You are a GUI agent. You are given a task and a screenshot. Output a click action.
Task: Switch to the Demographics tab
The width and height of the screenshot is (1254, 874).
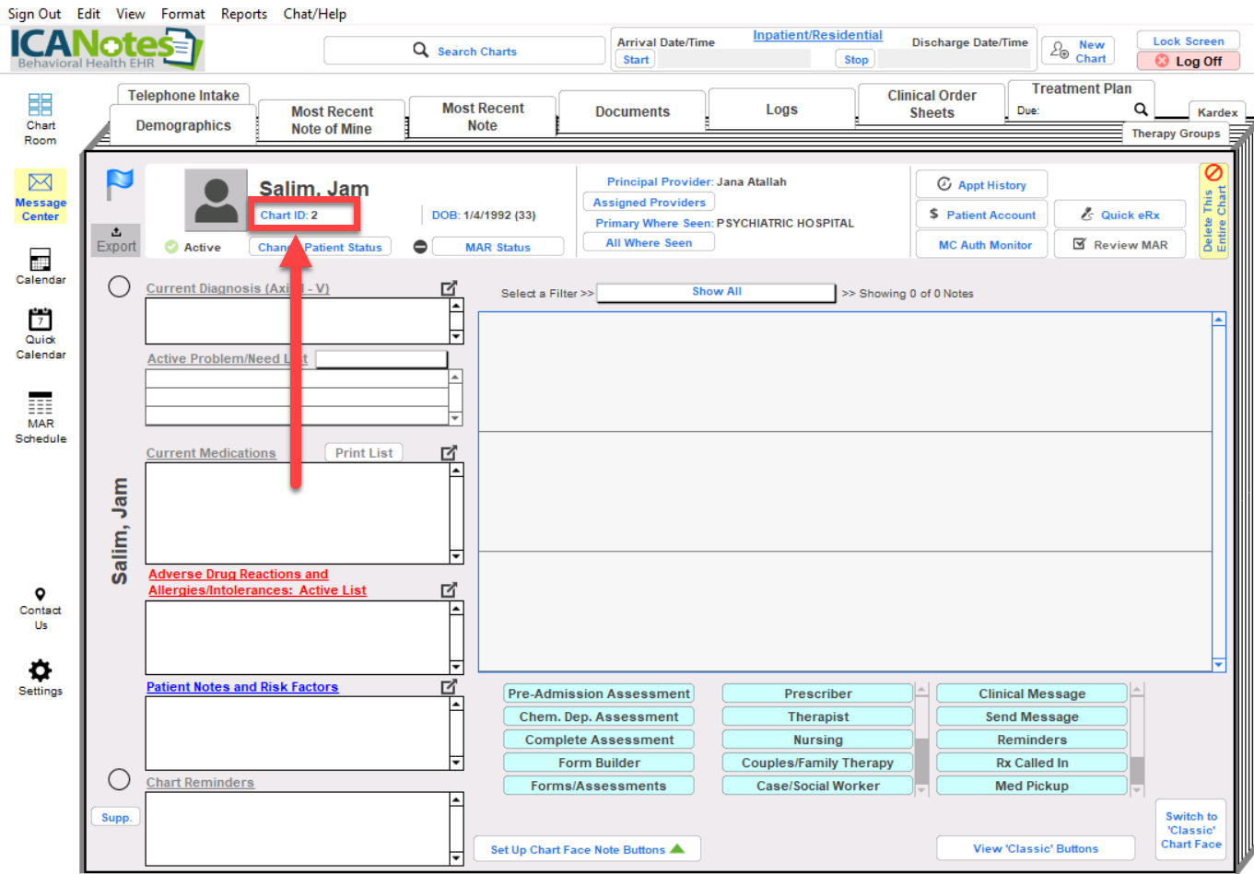tap(183, 125)
